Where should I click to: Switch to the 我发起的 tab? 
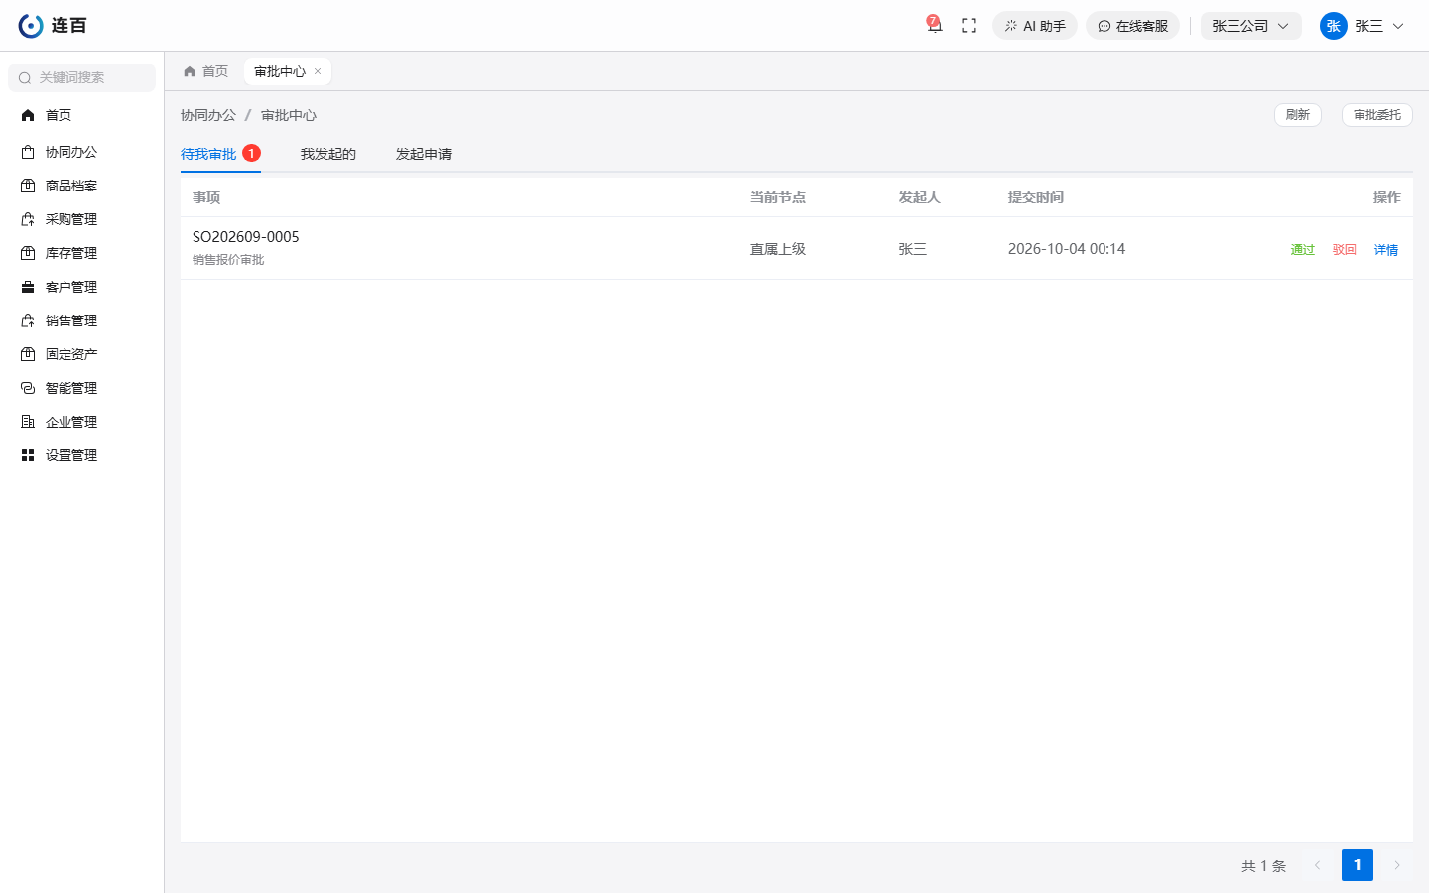(x=328, y=154)
